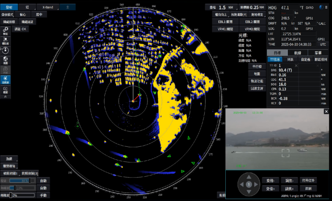332x201 pixels.
Task: Toggle rain clutter manual mode button
Action: coord(43,195)
